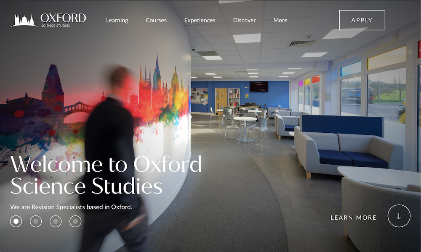Click the Oxford skyline logo icon
The image size is (421, 252).
click(24, 20)
